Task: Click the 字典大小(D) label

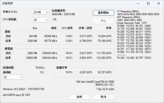Action: point(11,12)
